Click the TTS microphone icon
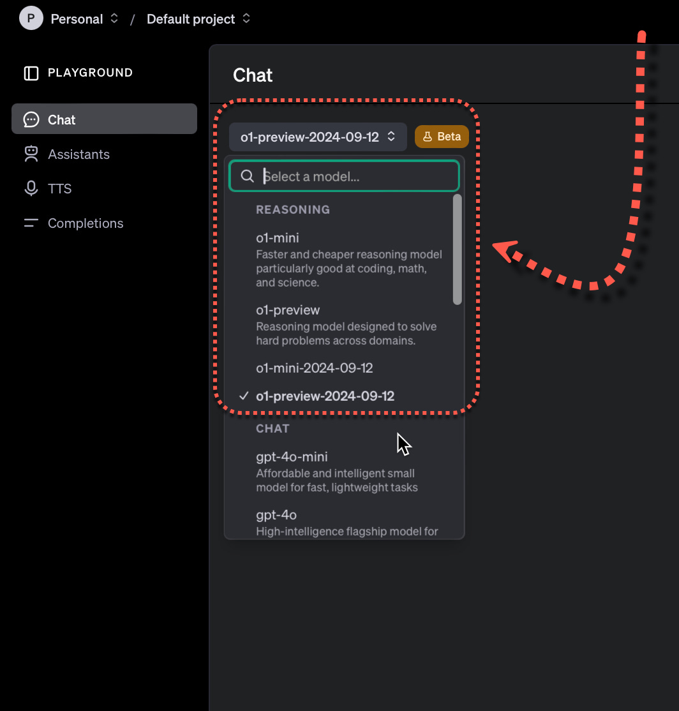Viewport: 679px width, 711px height. (x=31, y=189)
